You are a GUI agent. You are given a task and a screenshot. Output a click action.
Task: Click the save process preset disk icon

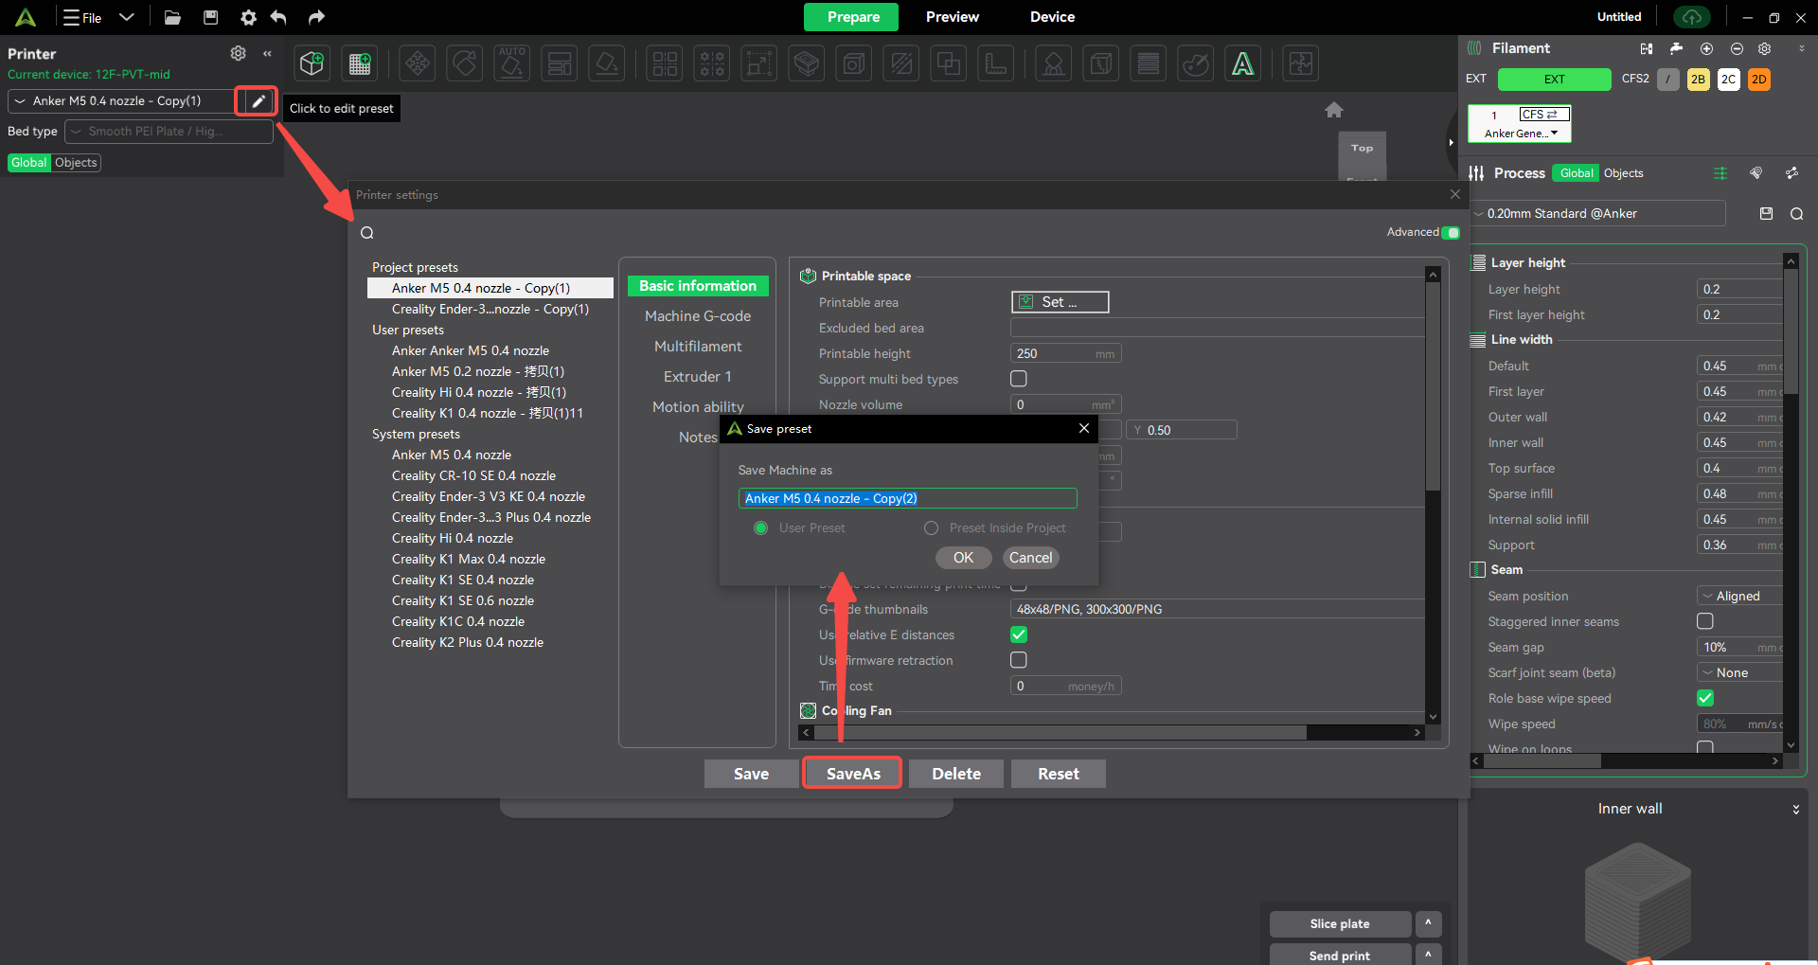[x=1766, y=214]
